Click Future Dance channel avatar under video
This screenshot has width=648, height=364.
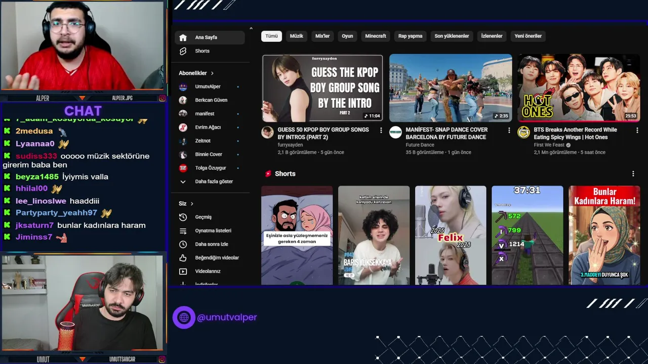395,132
